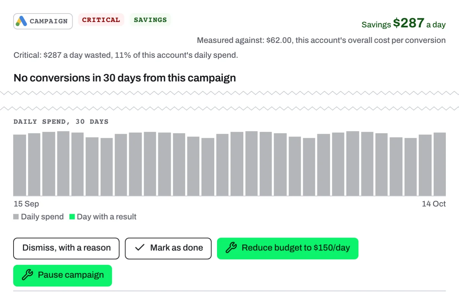Open Dismiss, with a reason
This screenshot has height=296, width=459.
click(x=66, y=248)
